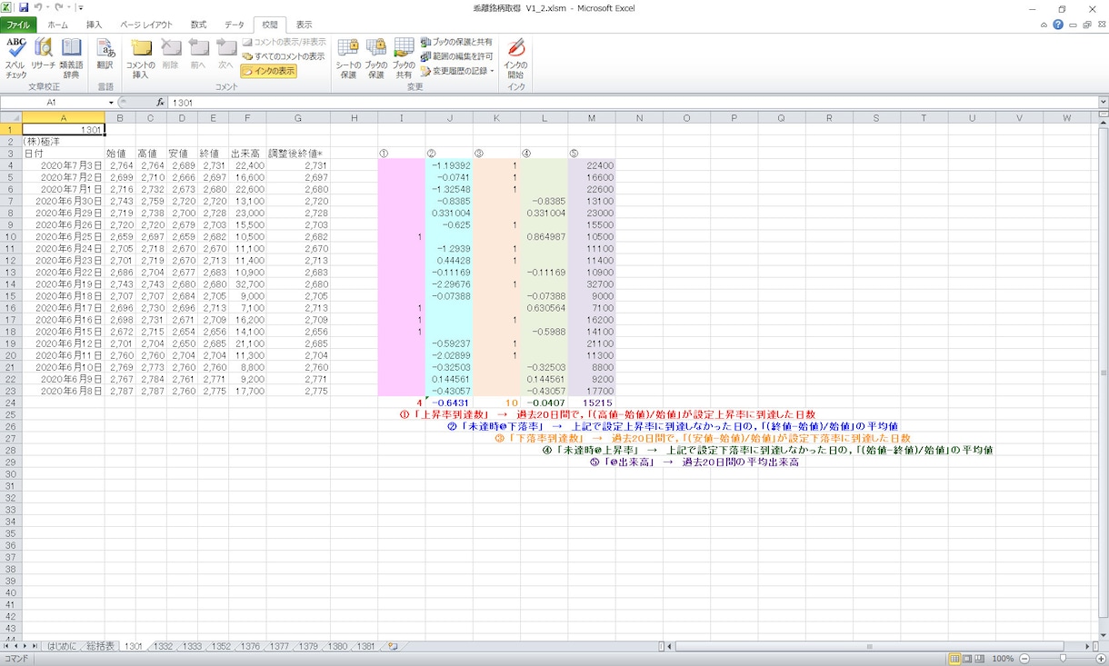Open the 総括表 sheet tab

point(100,646)
